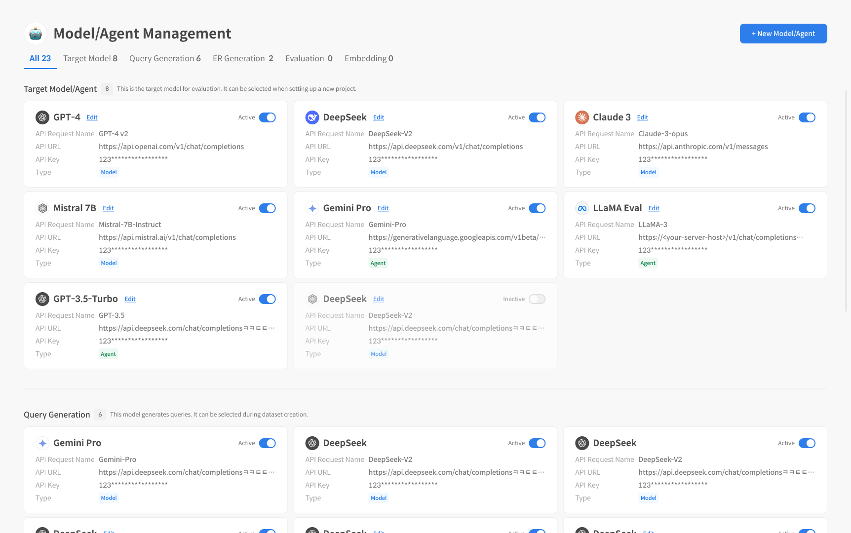Click the Agent type tag on GPT-3.5-Turbo

108,354
